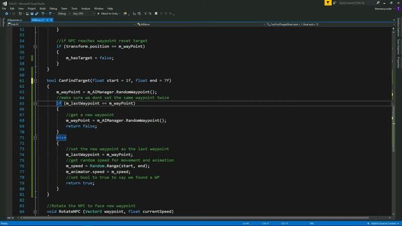402x226 pixels.
Task: Open the Debug configuration dropdown
Action: [64, 14]
